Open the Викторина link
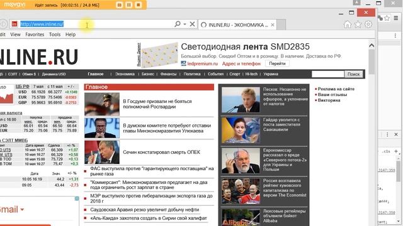 [x=329, y=100]
